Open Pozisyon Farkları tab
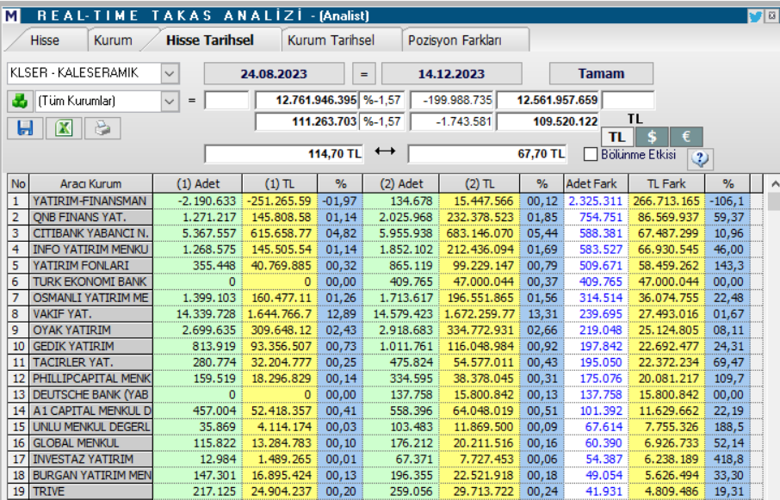 [455, 40]
